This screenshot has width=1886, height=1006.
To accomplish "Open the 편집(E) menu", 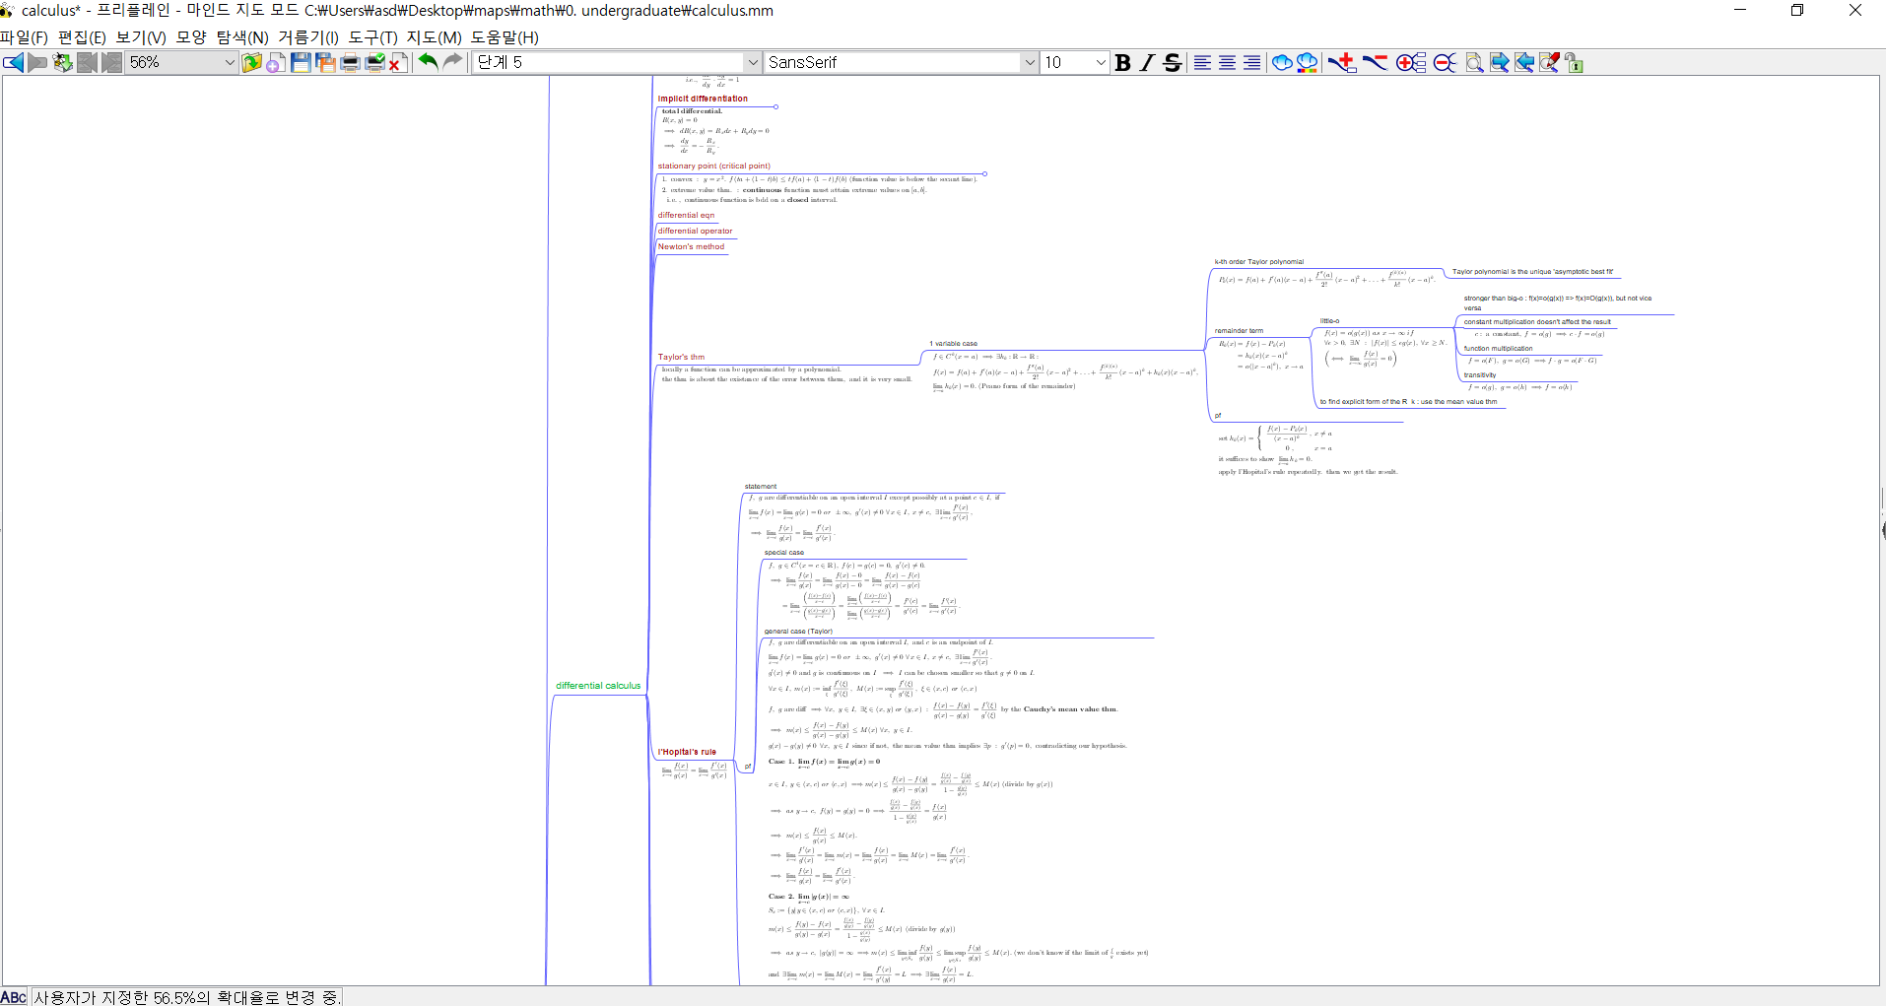I will 82,37.
